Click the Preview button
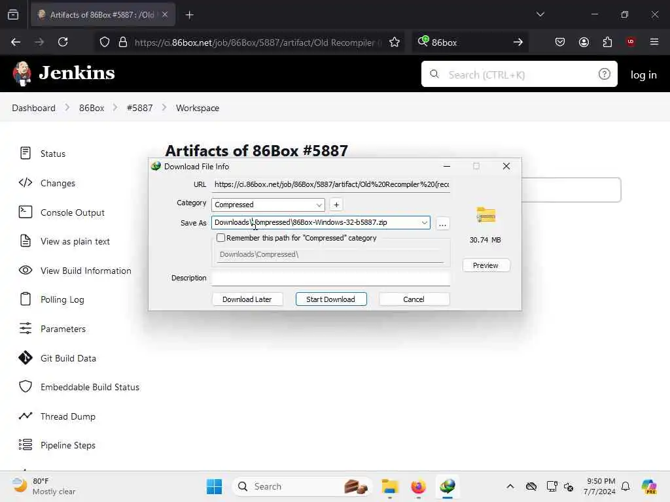Image resolution: width=670 pixels, height=502 pixels. click(486, 265)
